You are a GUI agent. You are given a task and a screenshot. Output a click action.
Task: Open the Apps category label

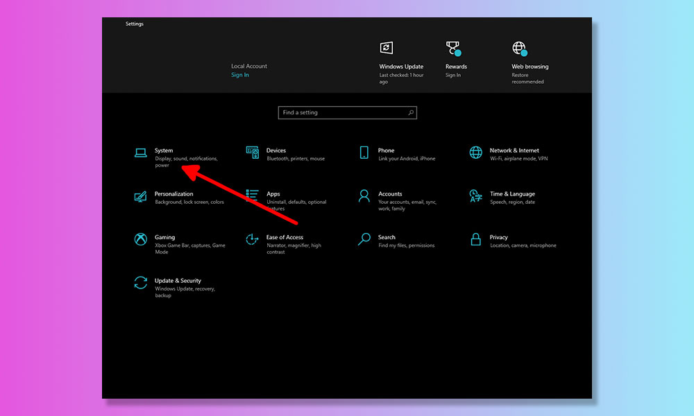pyautogui.click(x=273, y=193)
